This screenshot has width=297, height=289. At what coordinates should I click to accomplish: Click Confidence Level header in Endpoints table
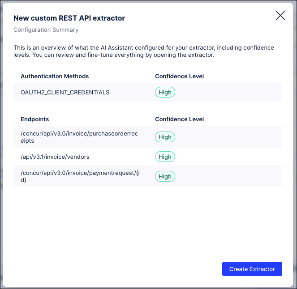pyautogui.click(x=179, y=119)
